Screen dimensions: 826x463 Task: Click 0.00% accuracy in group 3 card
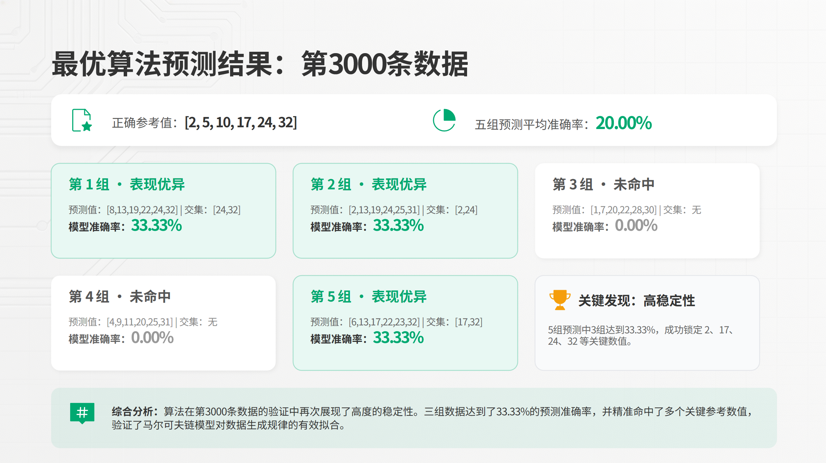pos(636,226)
